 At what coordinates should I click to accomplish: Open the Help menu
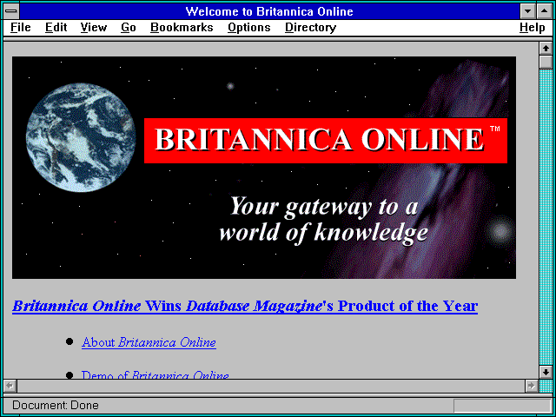533,28
